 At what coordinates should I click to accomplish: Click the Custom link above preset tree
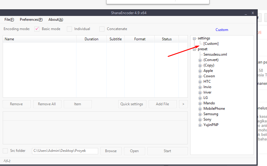click(222, 30)
